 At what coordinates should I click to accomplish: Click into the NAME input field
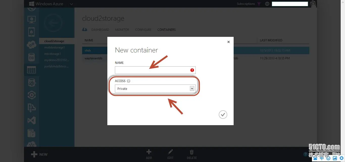(155, 70)
